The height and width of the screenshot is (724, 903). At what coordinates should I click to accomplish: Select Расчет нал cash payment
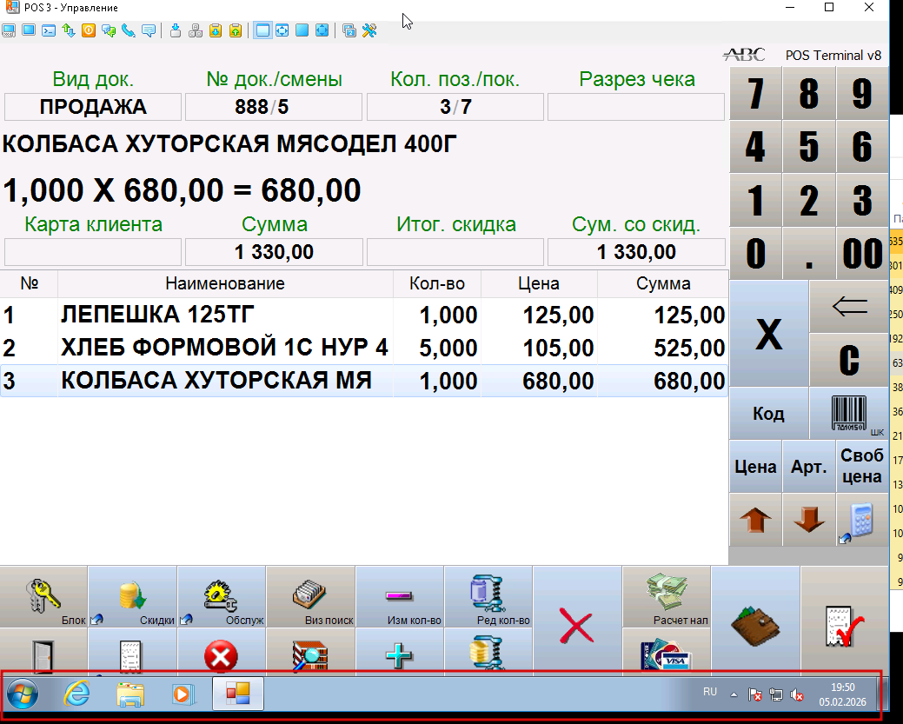pos(667,597)
